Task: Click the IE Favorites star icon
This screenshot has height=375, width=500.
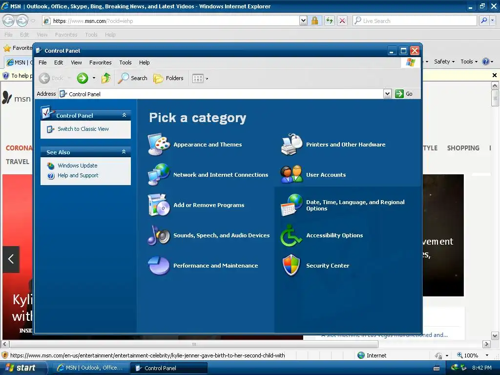Action: coord(7,48)
